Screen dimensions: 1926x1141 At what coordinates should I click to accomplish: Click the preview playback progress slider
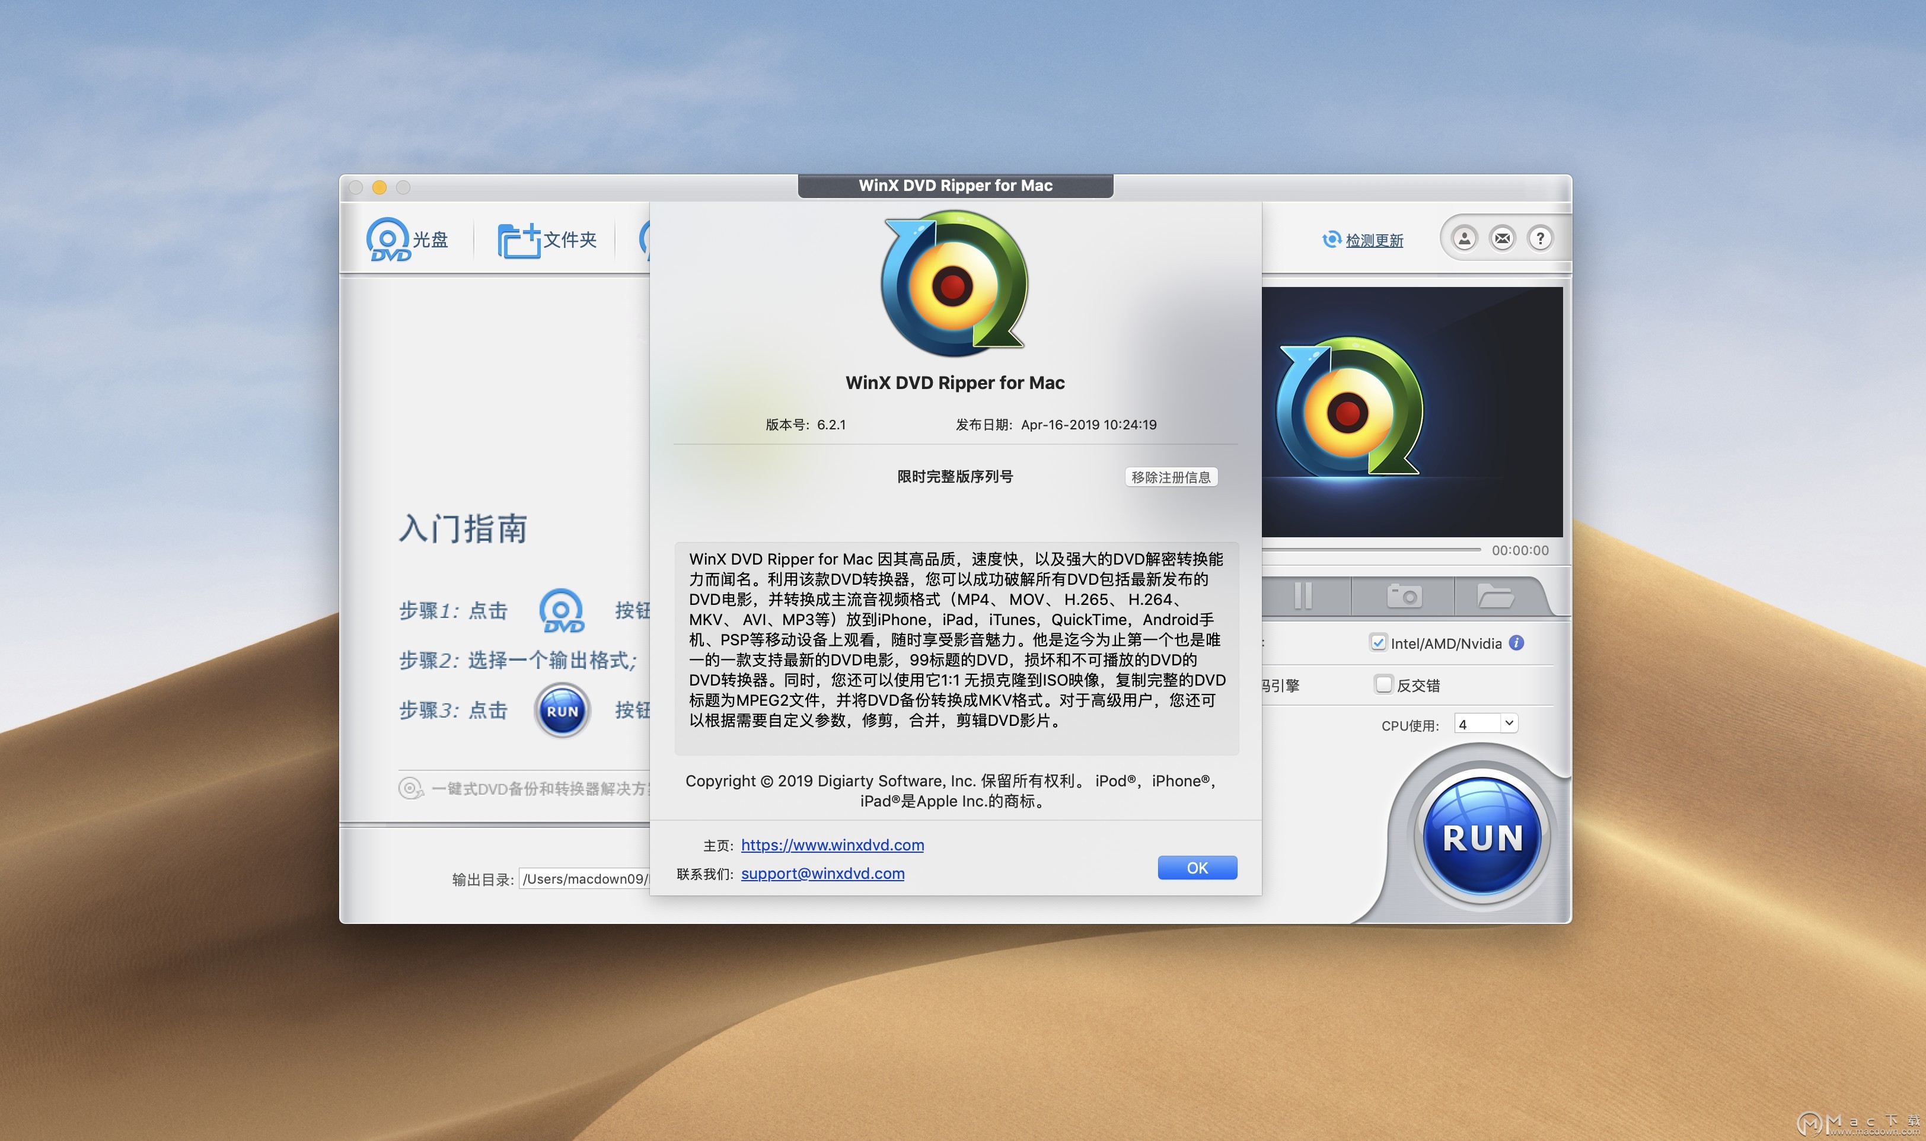(x=1371, y=550)
